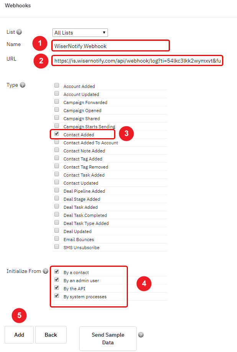Open the All Lists dropdown
Image resolution: width=237 pixels, height=352 pixels.
(x=80, y=33)
